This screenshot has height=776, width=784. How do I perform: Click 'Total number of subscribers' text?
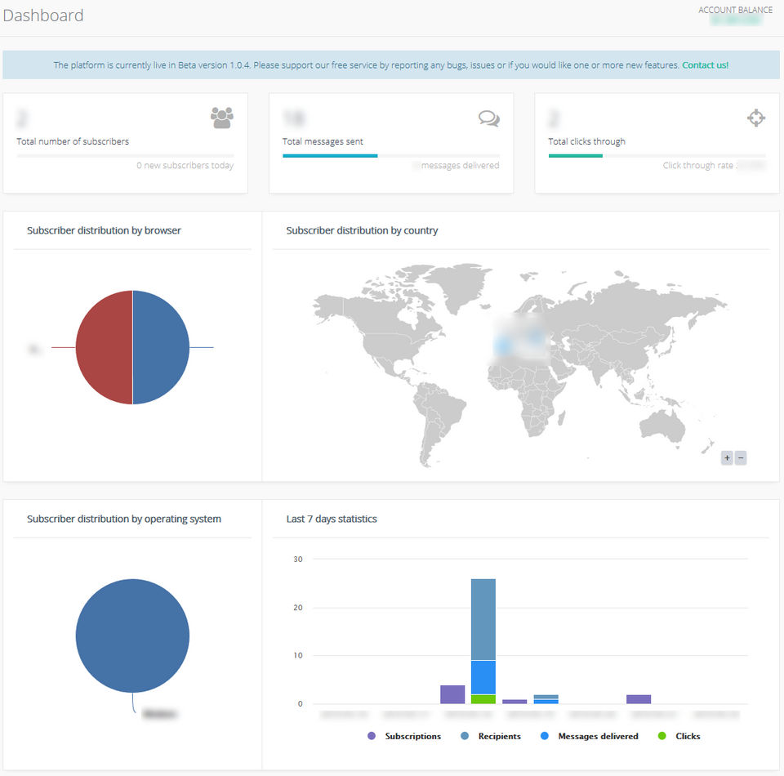click(73, 141)
